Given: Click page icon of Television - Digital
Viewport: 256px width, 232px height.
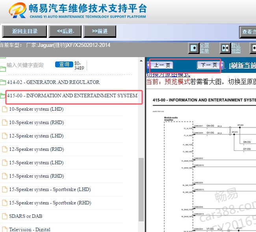Looking at the screenshot, I should (x=5, y=229).
